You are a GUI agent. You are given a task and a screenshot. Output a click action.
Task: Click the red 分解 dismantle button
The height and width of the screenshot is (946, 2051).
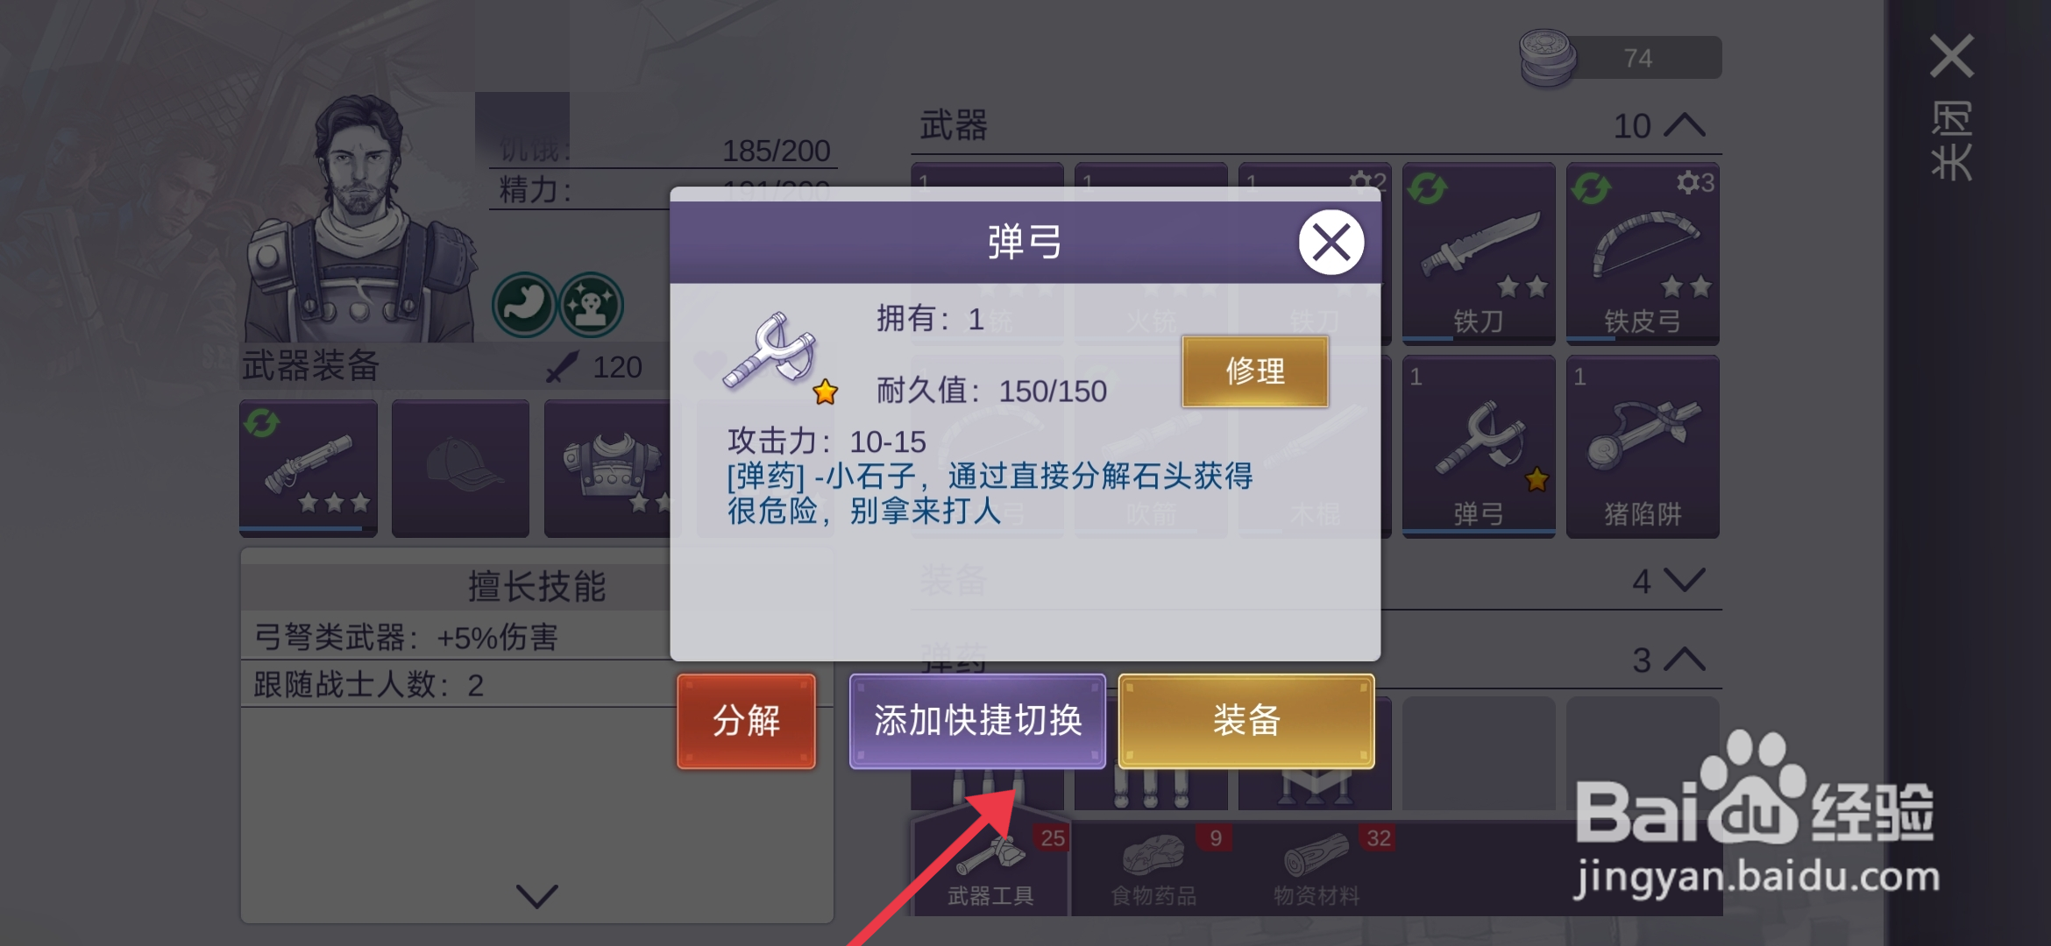click(746, 721)
